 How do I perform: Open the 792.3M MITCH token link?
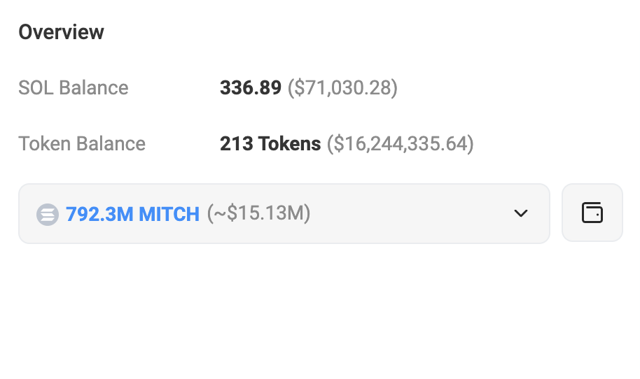132,214
